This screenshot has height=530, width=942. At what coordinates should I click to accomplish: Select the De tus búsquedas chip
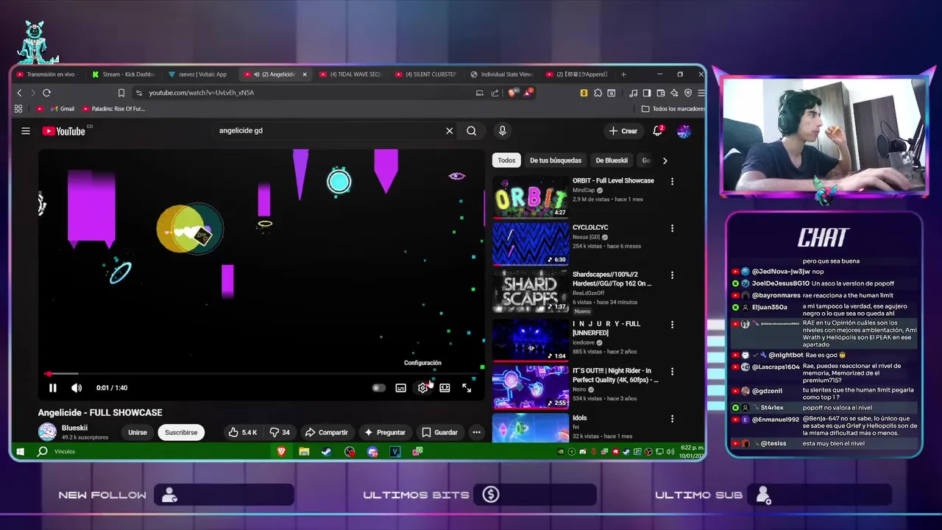coord(556,160)
